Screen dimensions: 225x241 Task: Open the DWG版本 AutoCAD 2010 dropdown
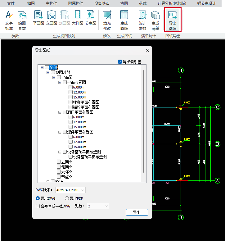click(x=70, y=190)
